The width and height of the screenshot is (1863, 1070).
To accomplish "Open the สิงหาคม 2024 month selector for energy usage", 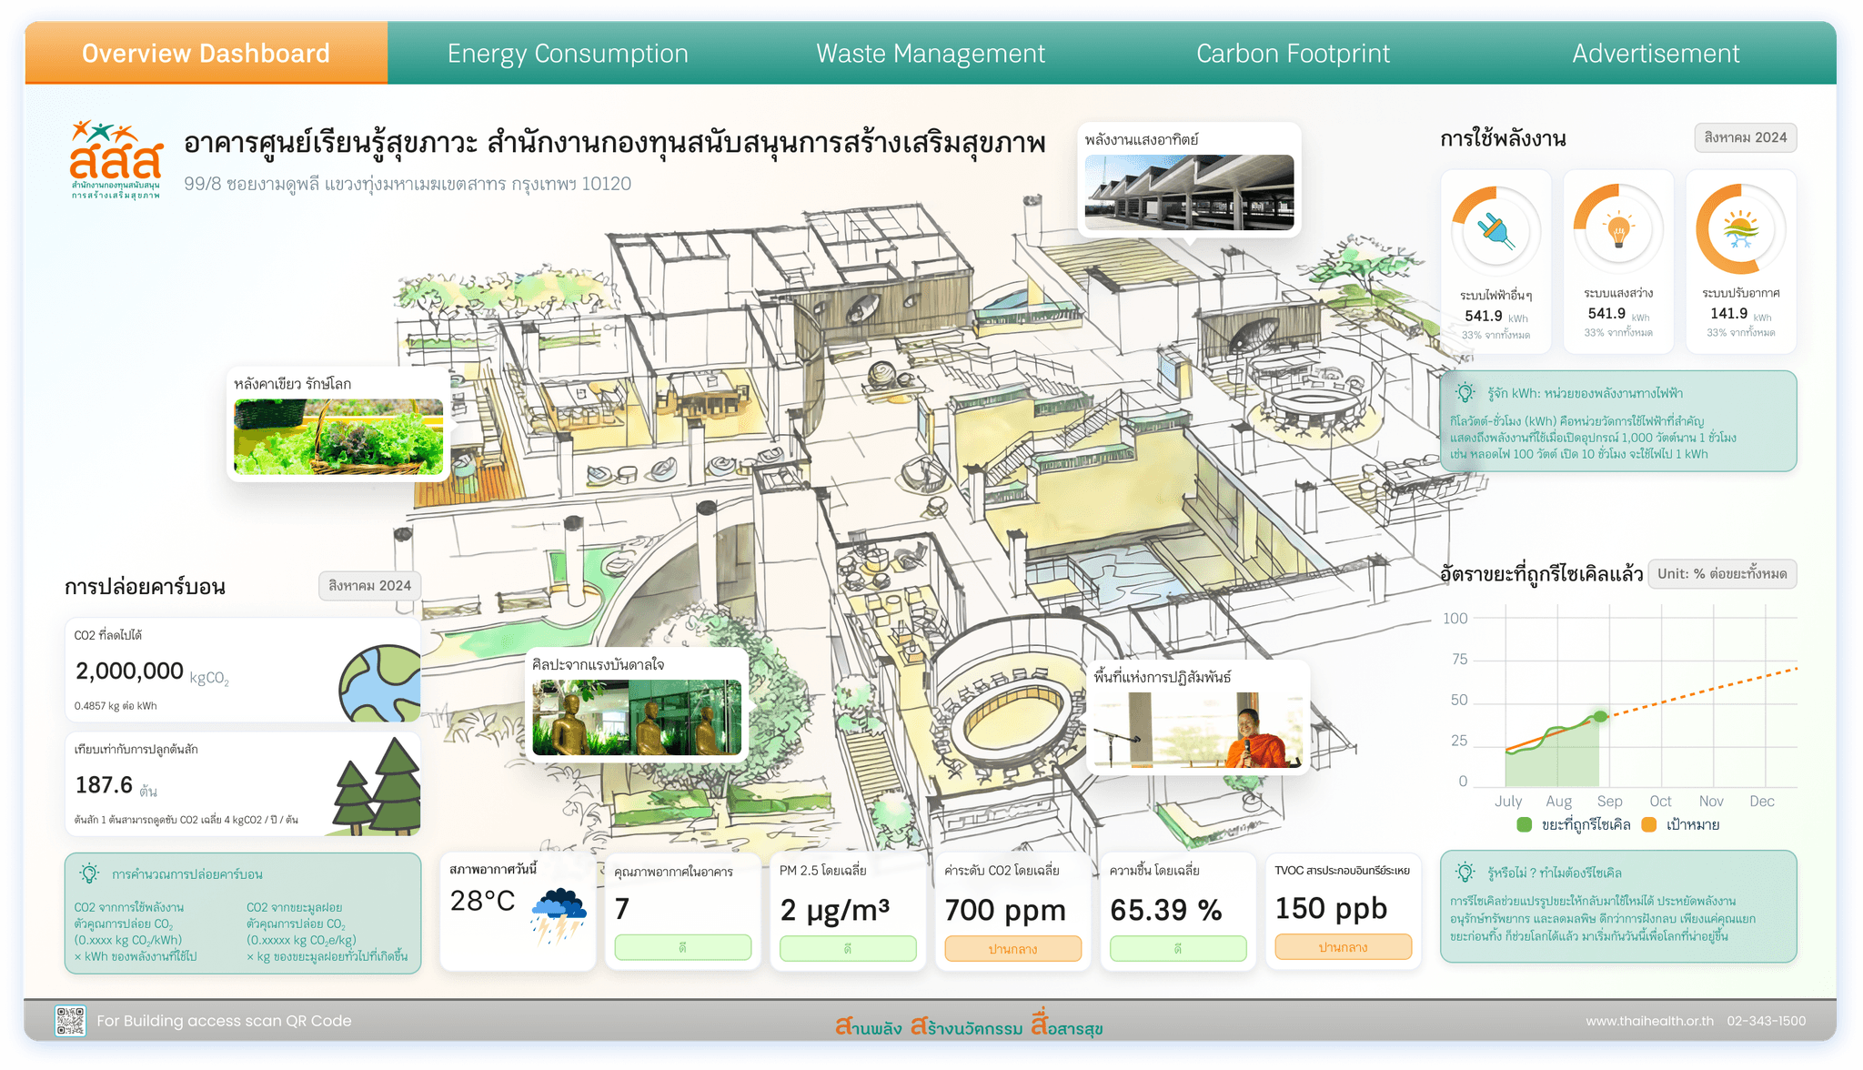I will point(1746,137).
